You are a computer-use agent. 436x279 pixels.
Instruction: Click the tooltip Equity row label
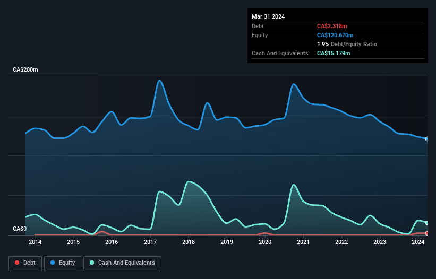pos(260,35)
